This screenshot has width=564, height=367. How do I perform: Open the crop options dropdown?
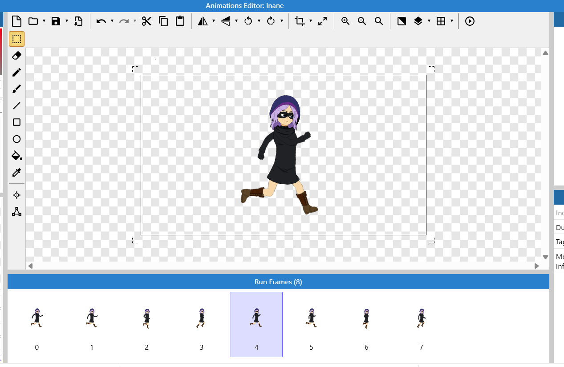[x=311, y=21]
